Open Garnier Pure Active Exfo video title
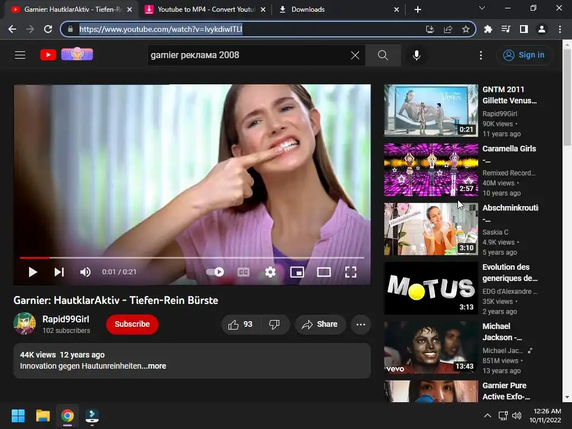 [x=506, y=391]
